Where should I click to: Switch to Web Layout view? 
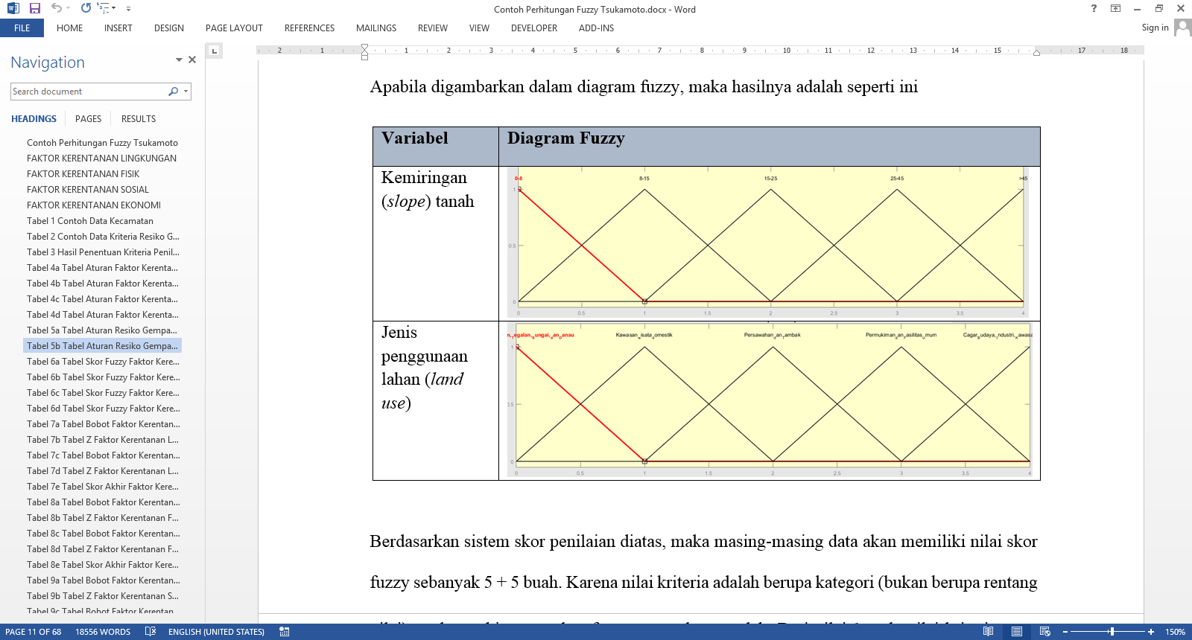[x=1045, y=632]
